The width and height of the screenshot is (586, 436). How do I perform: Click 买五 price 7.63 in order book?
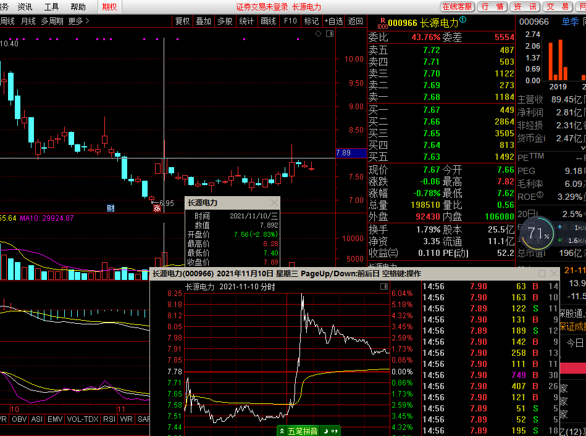point(432,157)
